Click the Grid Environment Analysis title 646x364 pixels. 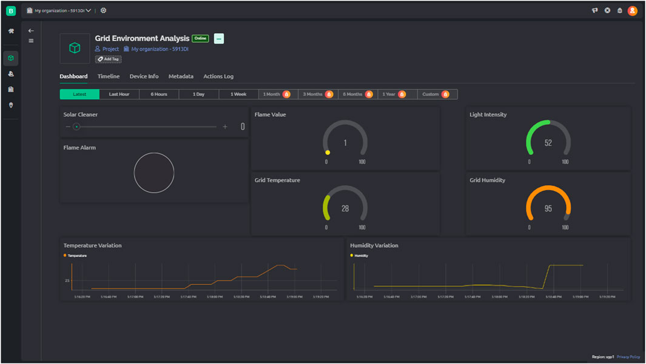[x=142, y=38]
